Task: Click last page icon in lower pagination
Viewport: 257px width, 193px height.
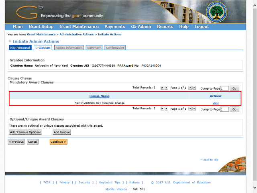Action: click(x=194, y=109)
